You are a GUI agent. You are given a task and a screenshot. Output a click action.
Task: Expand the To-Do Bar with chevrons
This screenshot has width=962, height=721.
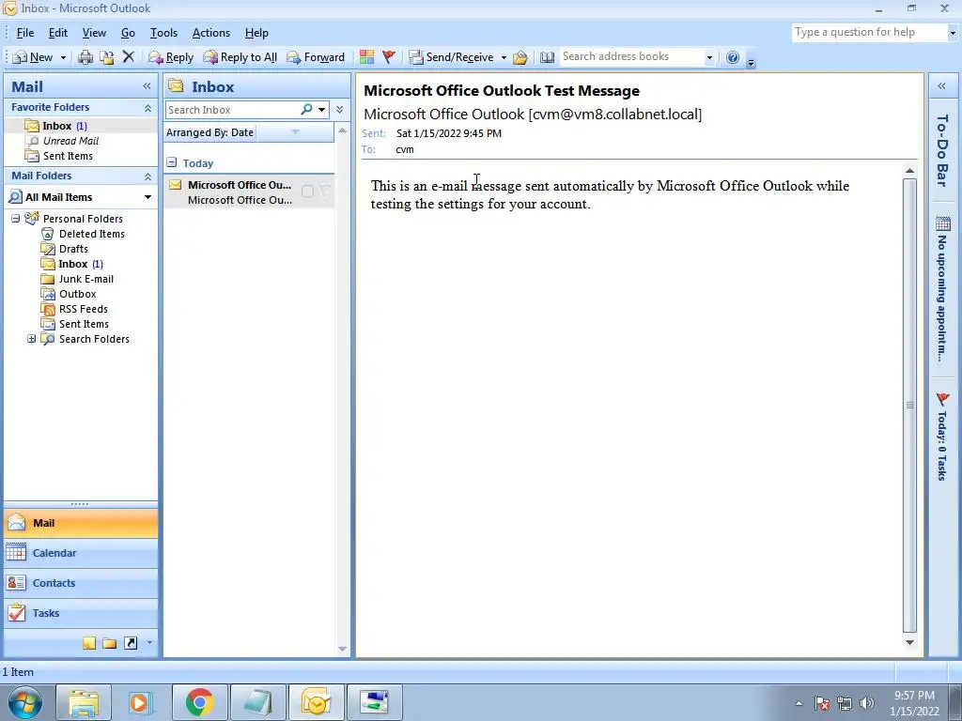(942, 86)
